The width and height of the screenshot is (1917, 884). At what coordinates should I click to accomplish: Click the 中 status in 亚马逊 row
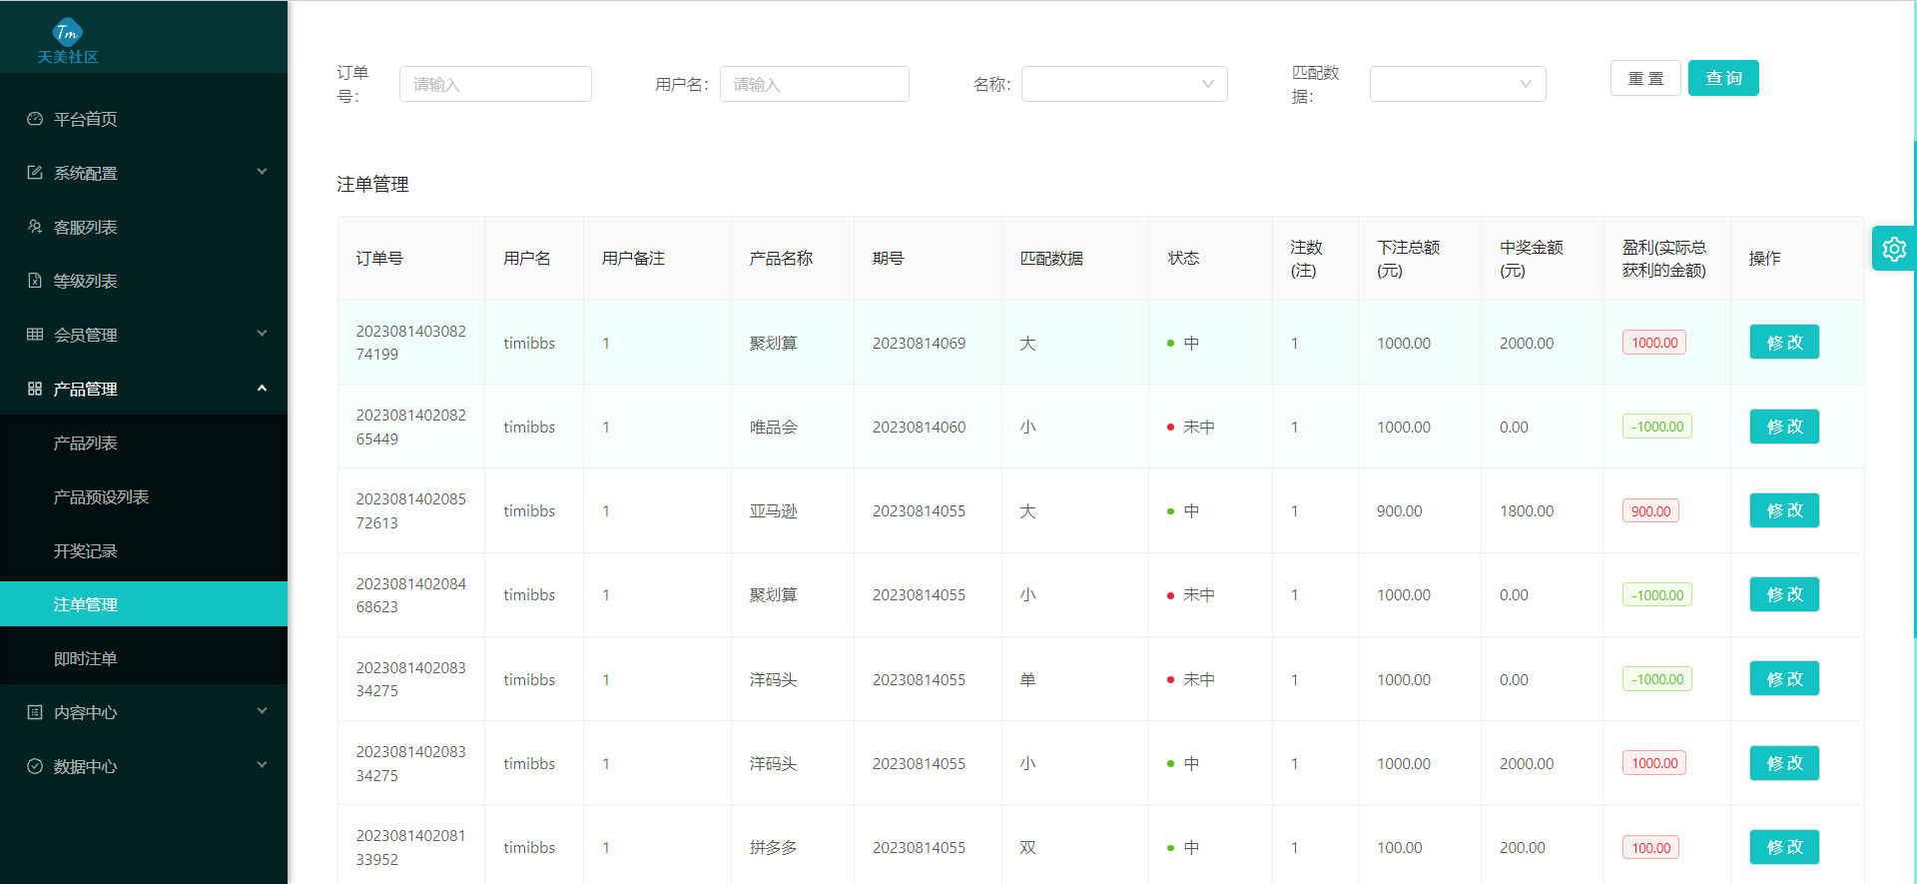(1183, 510)
